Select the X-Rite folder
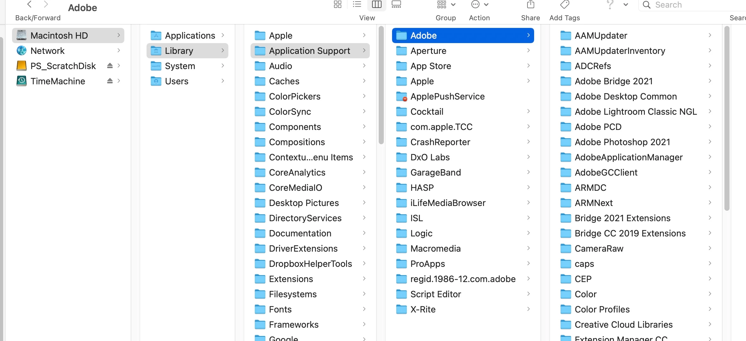 point(463,309)
